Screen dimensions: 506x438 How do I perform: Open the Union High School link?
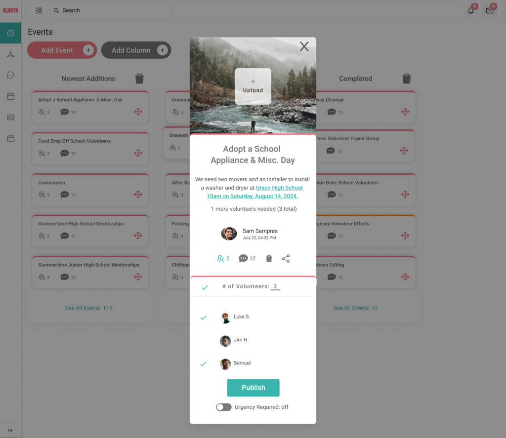click(280, 188)
